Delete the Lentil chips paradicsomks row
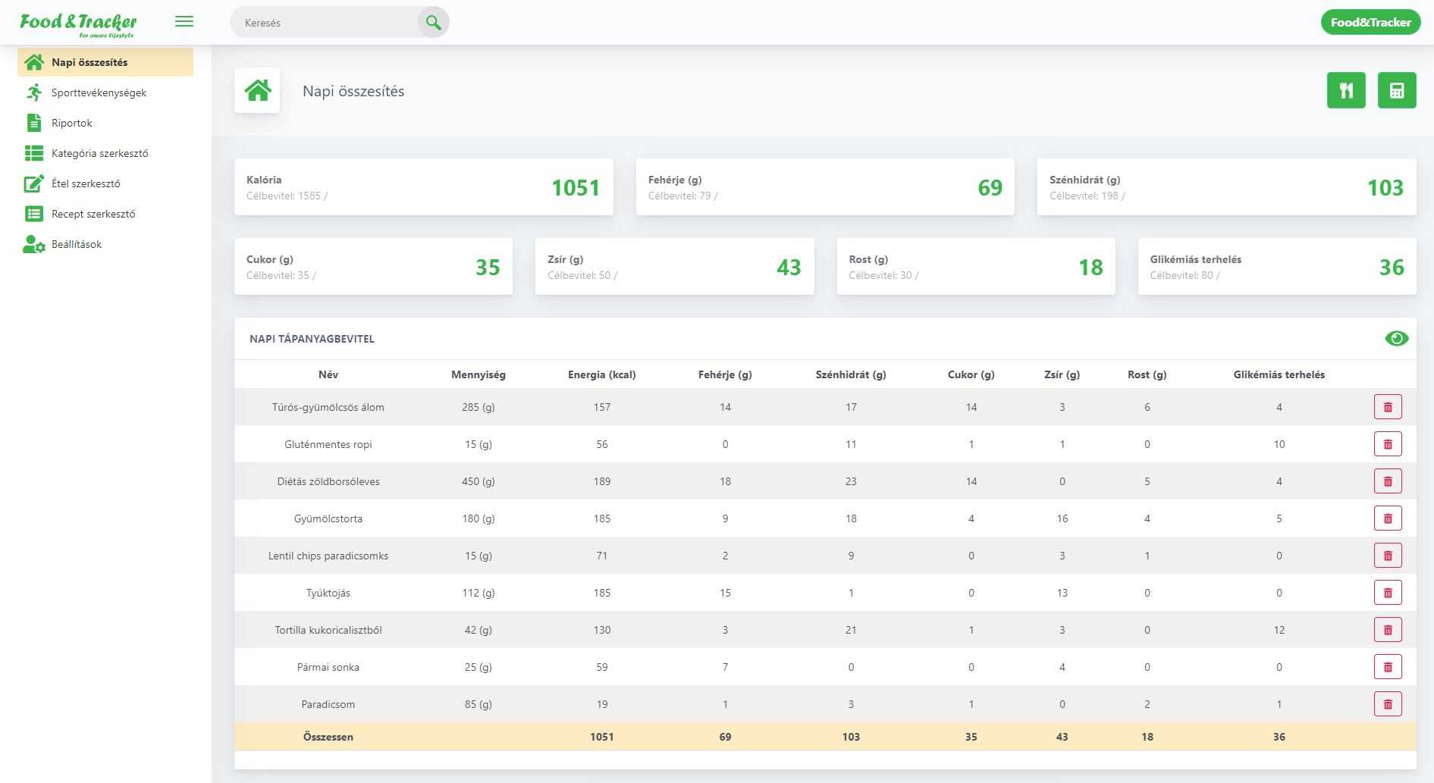This screenshot has height=783, width=1434. click(x=1388, y=556)
